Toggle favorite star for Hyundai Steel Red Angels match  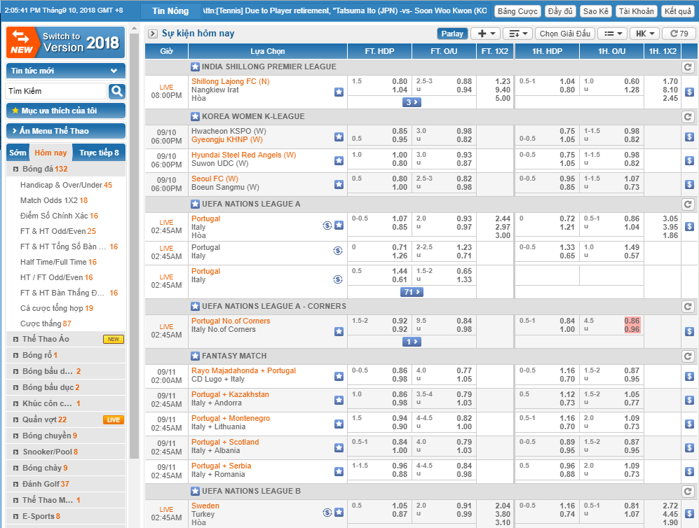point(339,160)
